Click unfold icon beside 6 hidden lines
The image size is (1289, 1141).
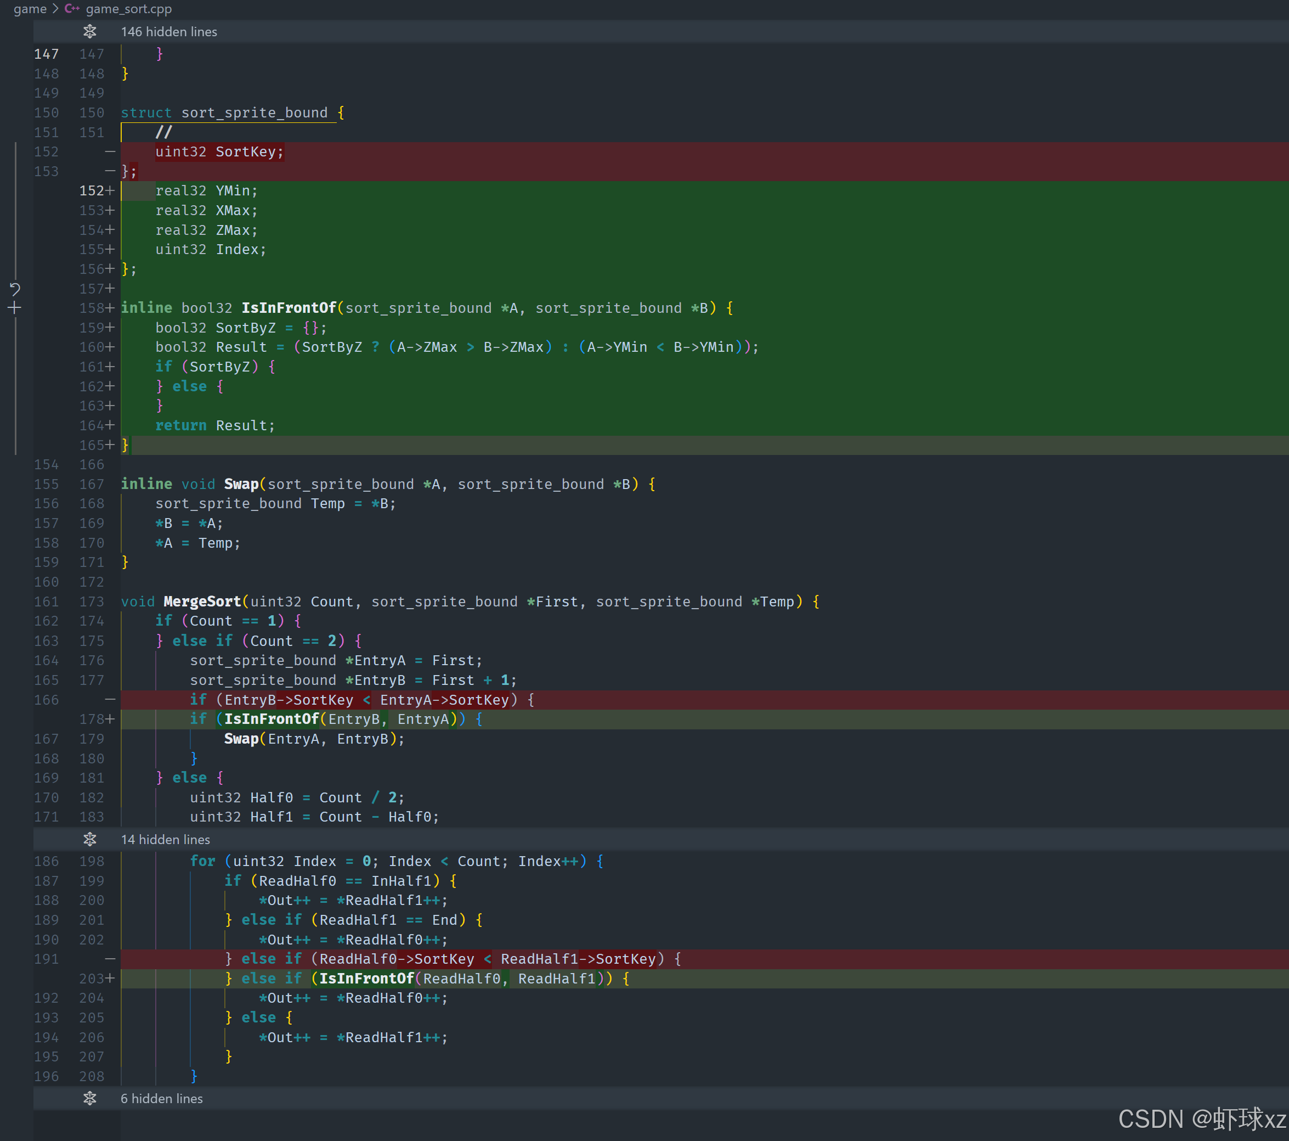pos(89,1099)
